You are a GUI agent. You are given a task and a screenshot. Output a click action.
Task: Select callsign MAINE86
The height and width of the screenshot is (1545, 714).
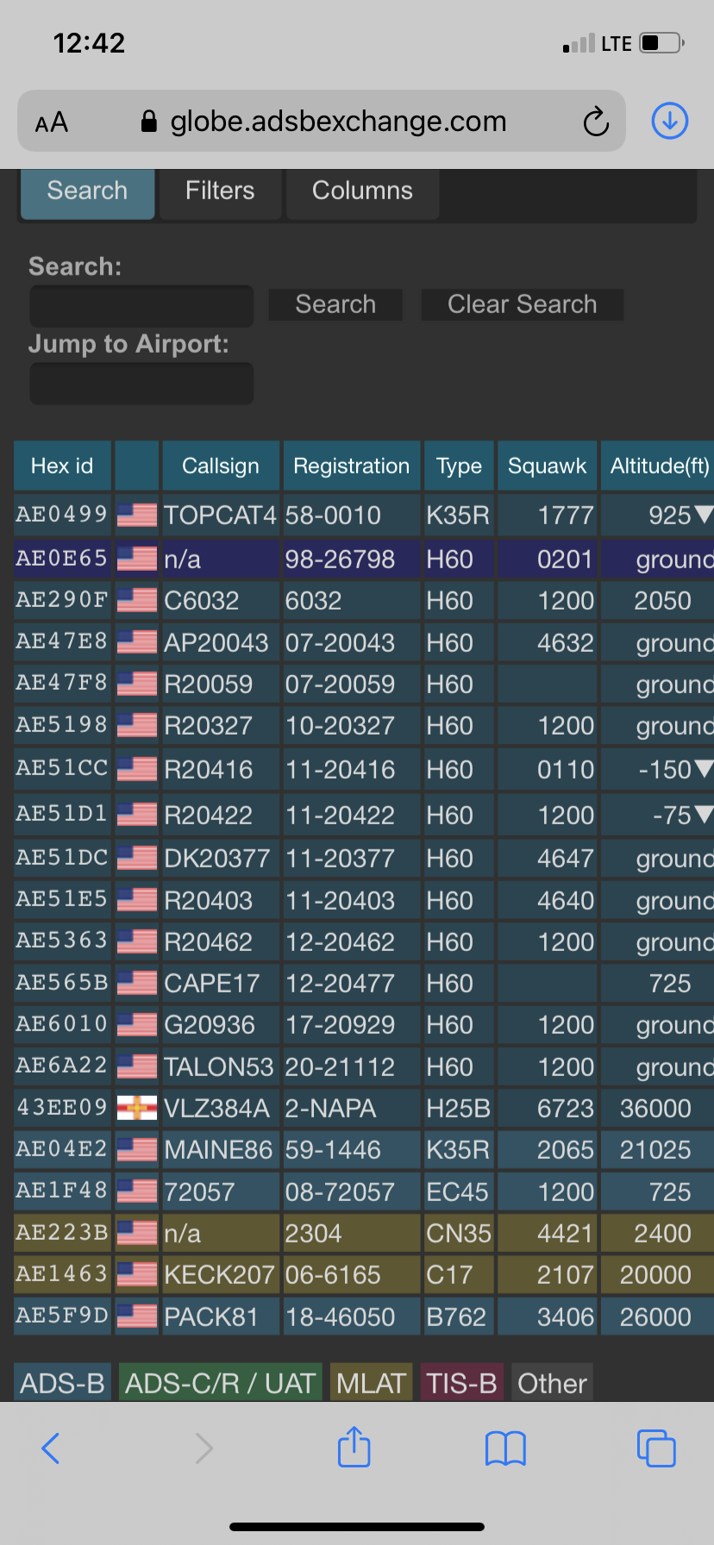point(218,1149)
